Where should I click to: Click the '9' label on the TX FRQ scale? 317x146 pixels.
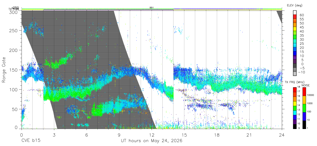click(x=299, y=128)
